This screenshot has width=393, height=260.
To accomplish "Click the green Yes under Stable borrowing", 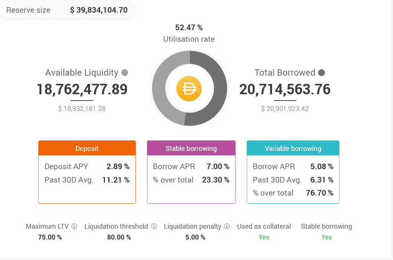I will pos(326,237).
